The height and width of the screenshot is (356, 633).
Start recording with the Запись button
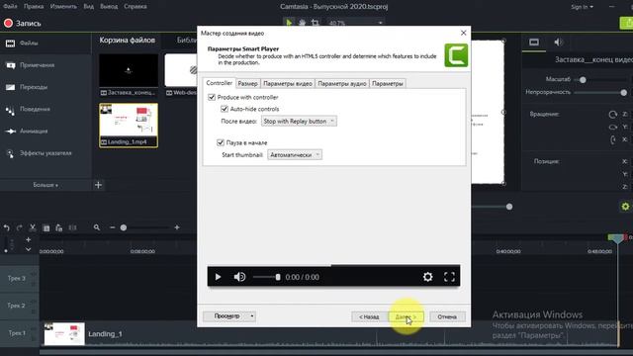[x=23, y=24]
